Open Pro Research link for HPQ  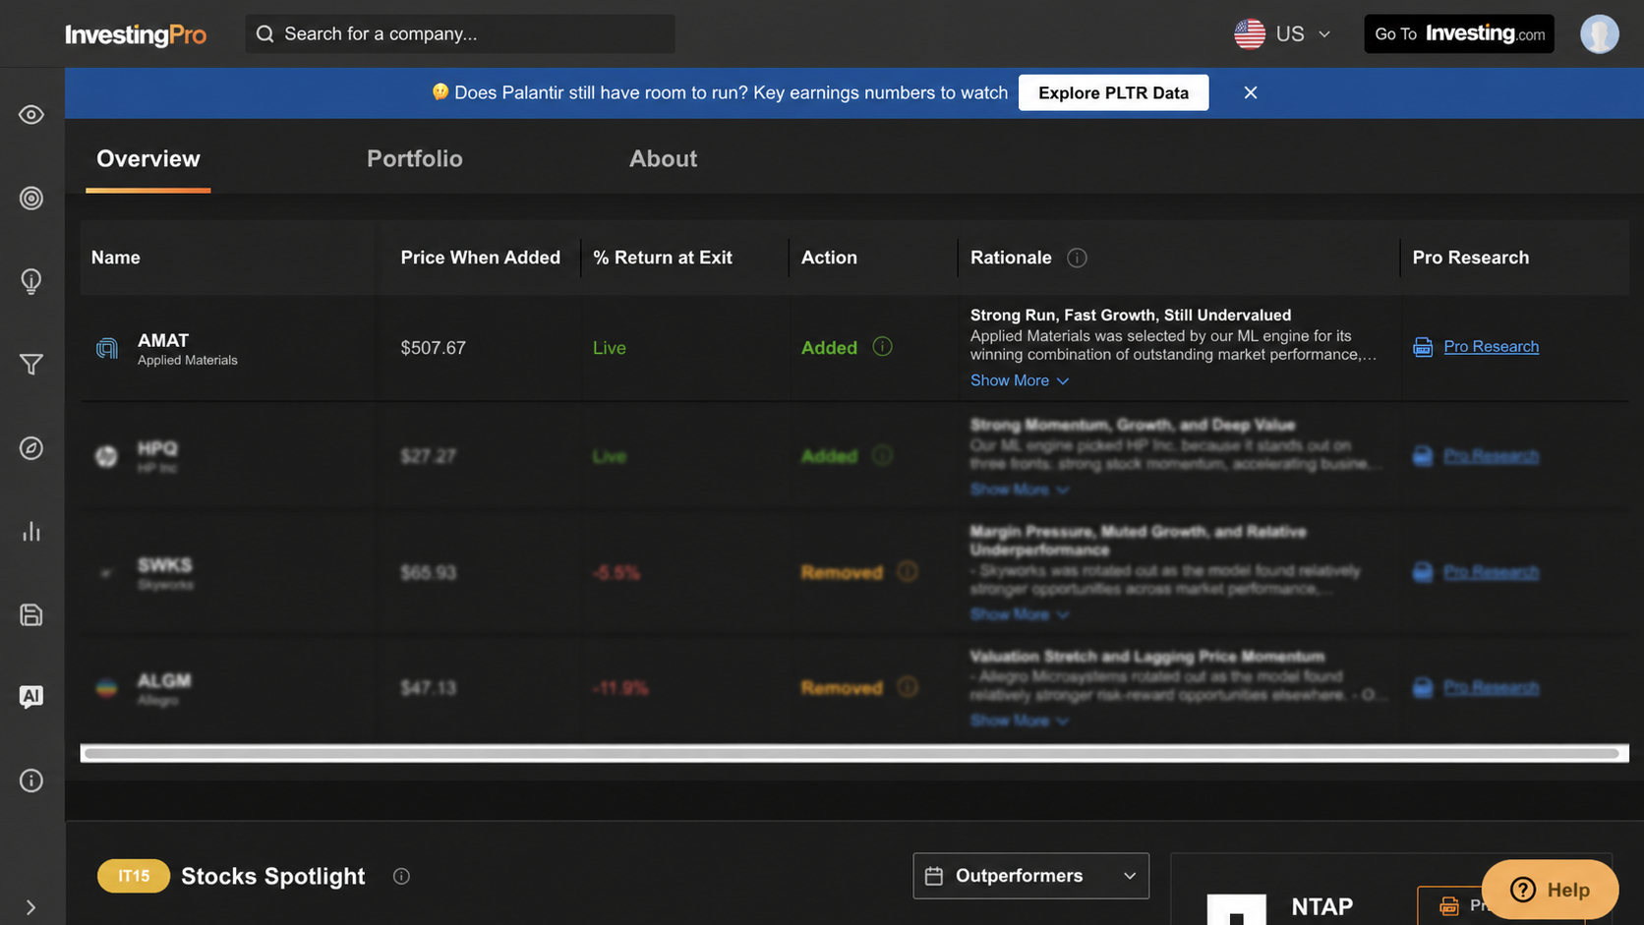point(1491,455)
